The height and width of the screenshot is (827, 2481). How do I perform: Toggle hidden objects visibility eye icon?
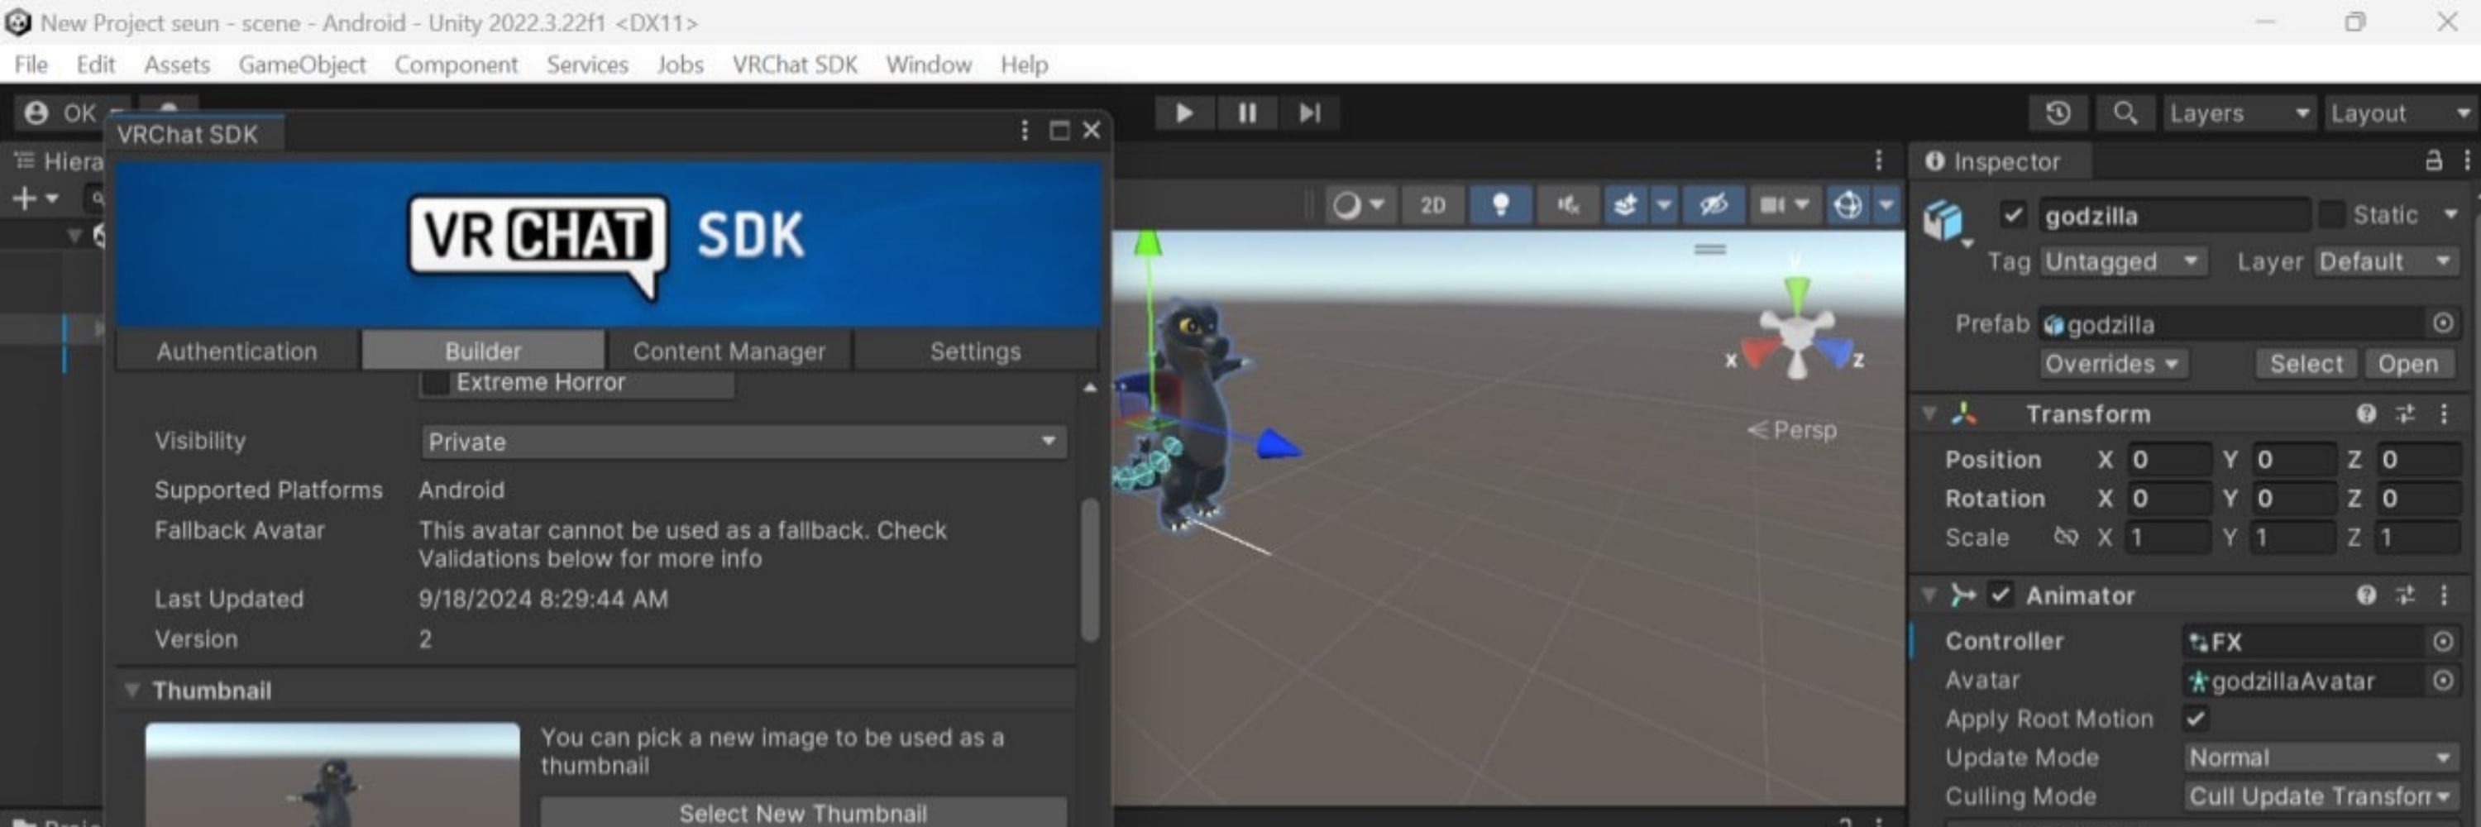click(x=1714, y=205)
